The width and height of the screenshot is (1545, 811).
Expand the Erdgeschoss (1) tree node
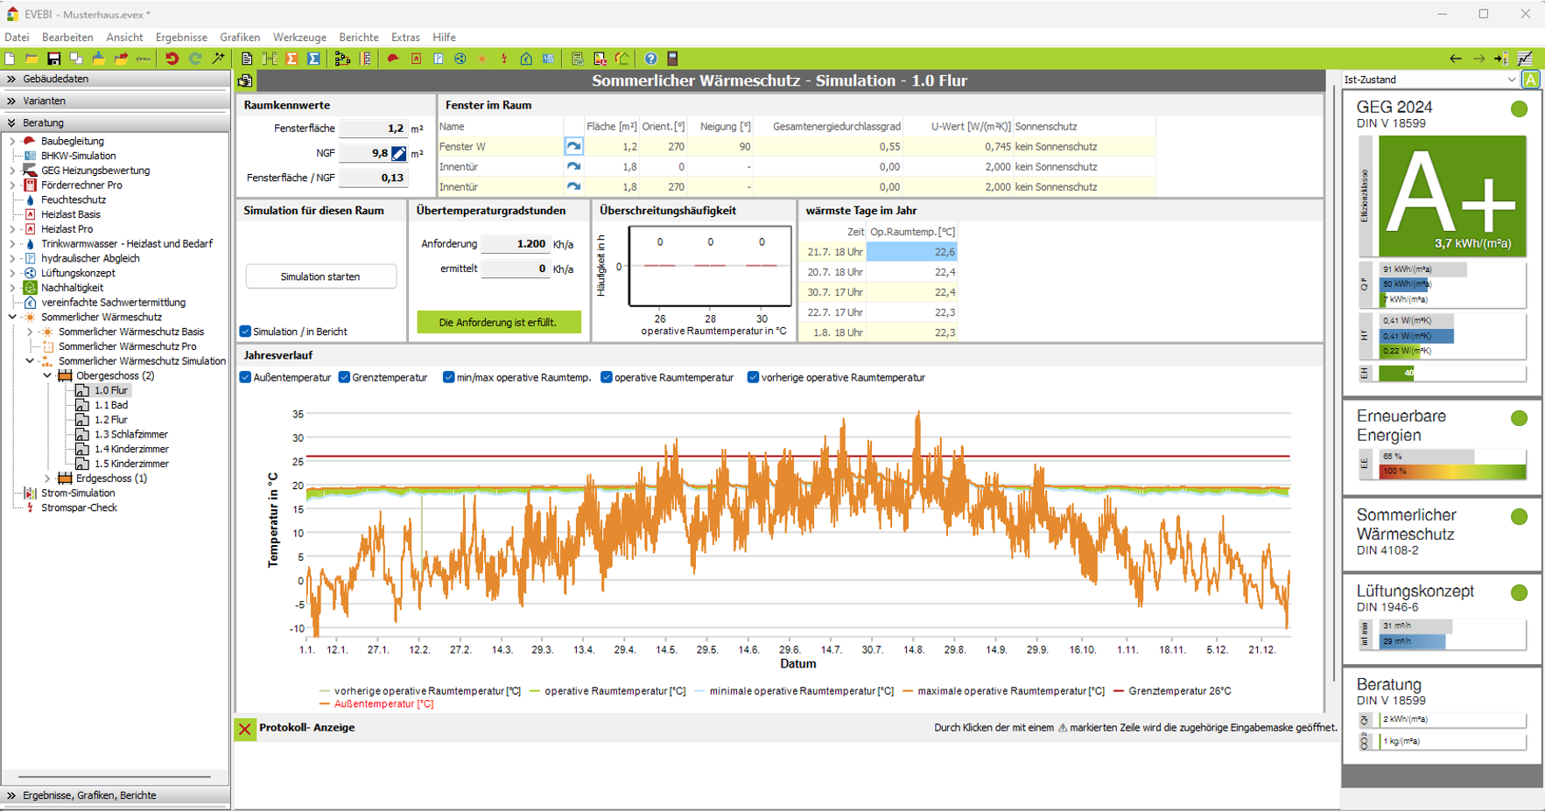pyautogui.click(x=47, y=479)
